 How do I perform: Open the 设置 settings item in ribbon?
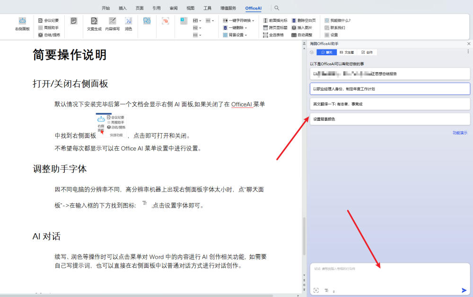click(331, 35)
